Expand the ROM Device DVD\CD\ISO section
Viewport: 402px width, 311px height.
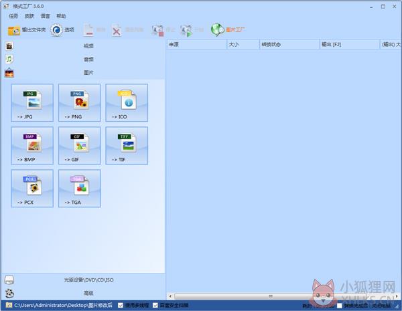point(83,280)
